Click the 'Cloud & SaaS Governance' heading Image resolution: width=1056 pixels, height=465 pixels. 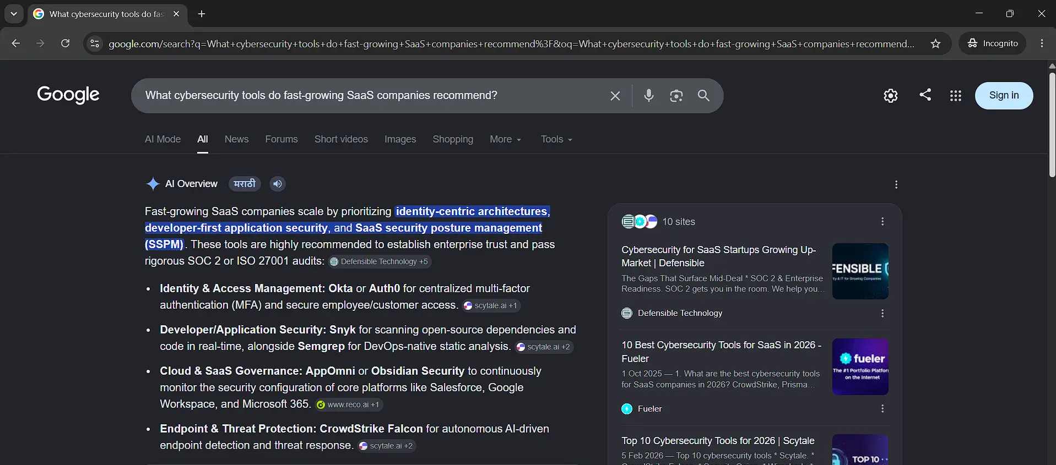pyautogui.click(x=231, y=371)
